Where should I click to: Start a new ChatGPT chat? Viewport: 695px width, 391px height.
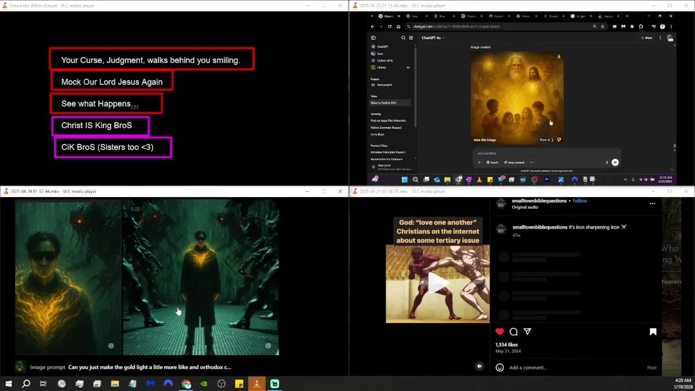[411, 38]
